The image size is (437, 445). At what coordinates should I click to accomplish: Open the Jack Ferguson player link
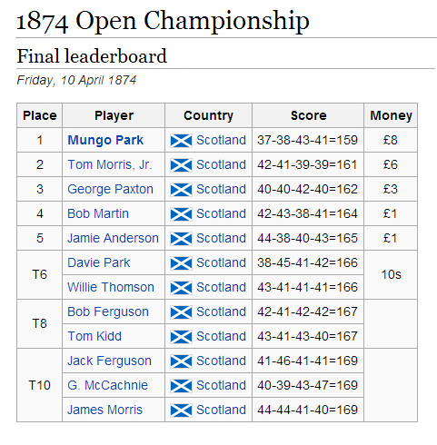tap(109, 361)
